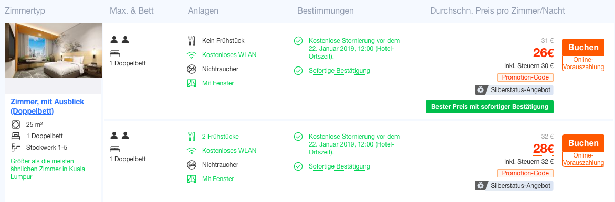Click the double bed icon in first offer

[115, 53]
